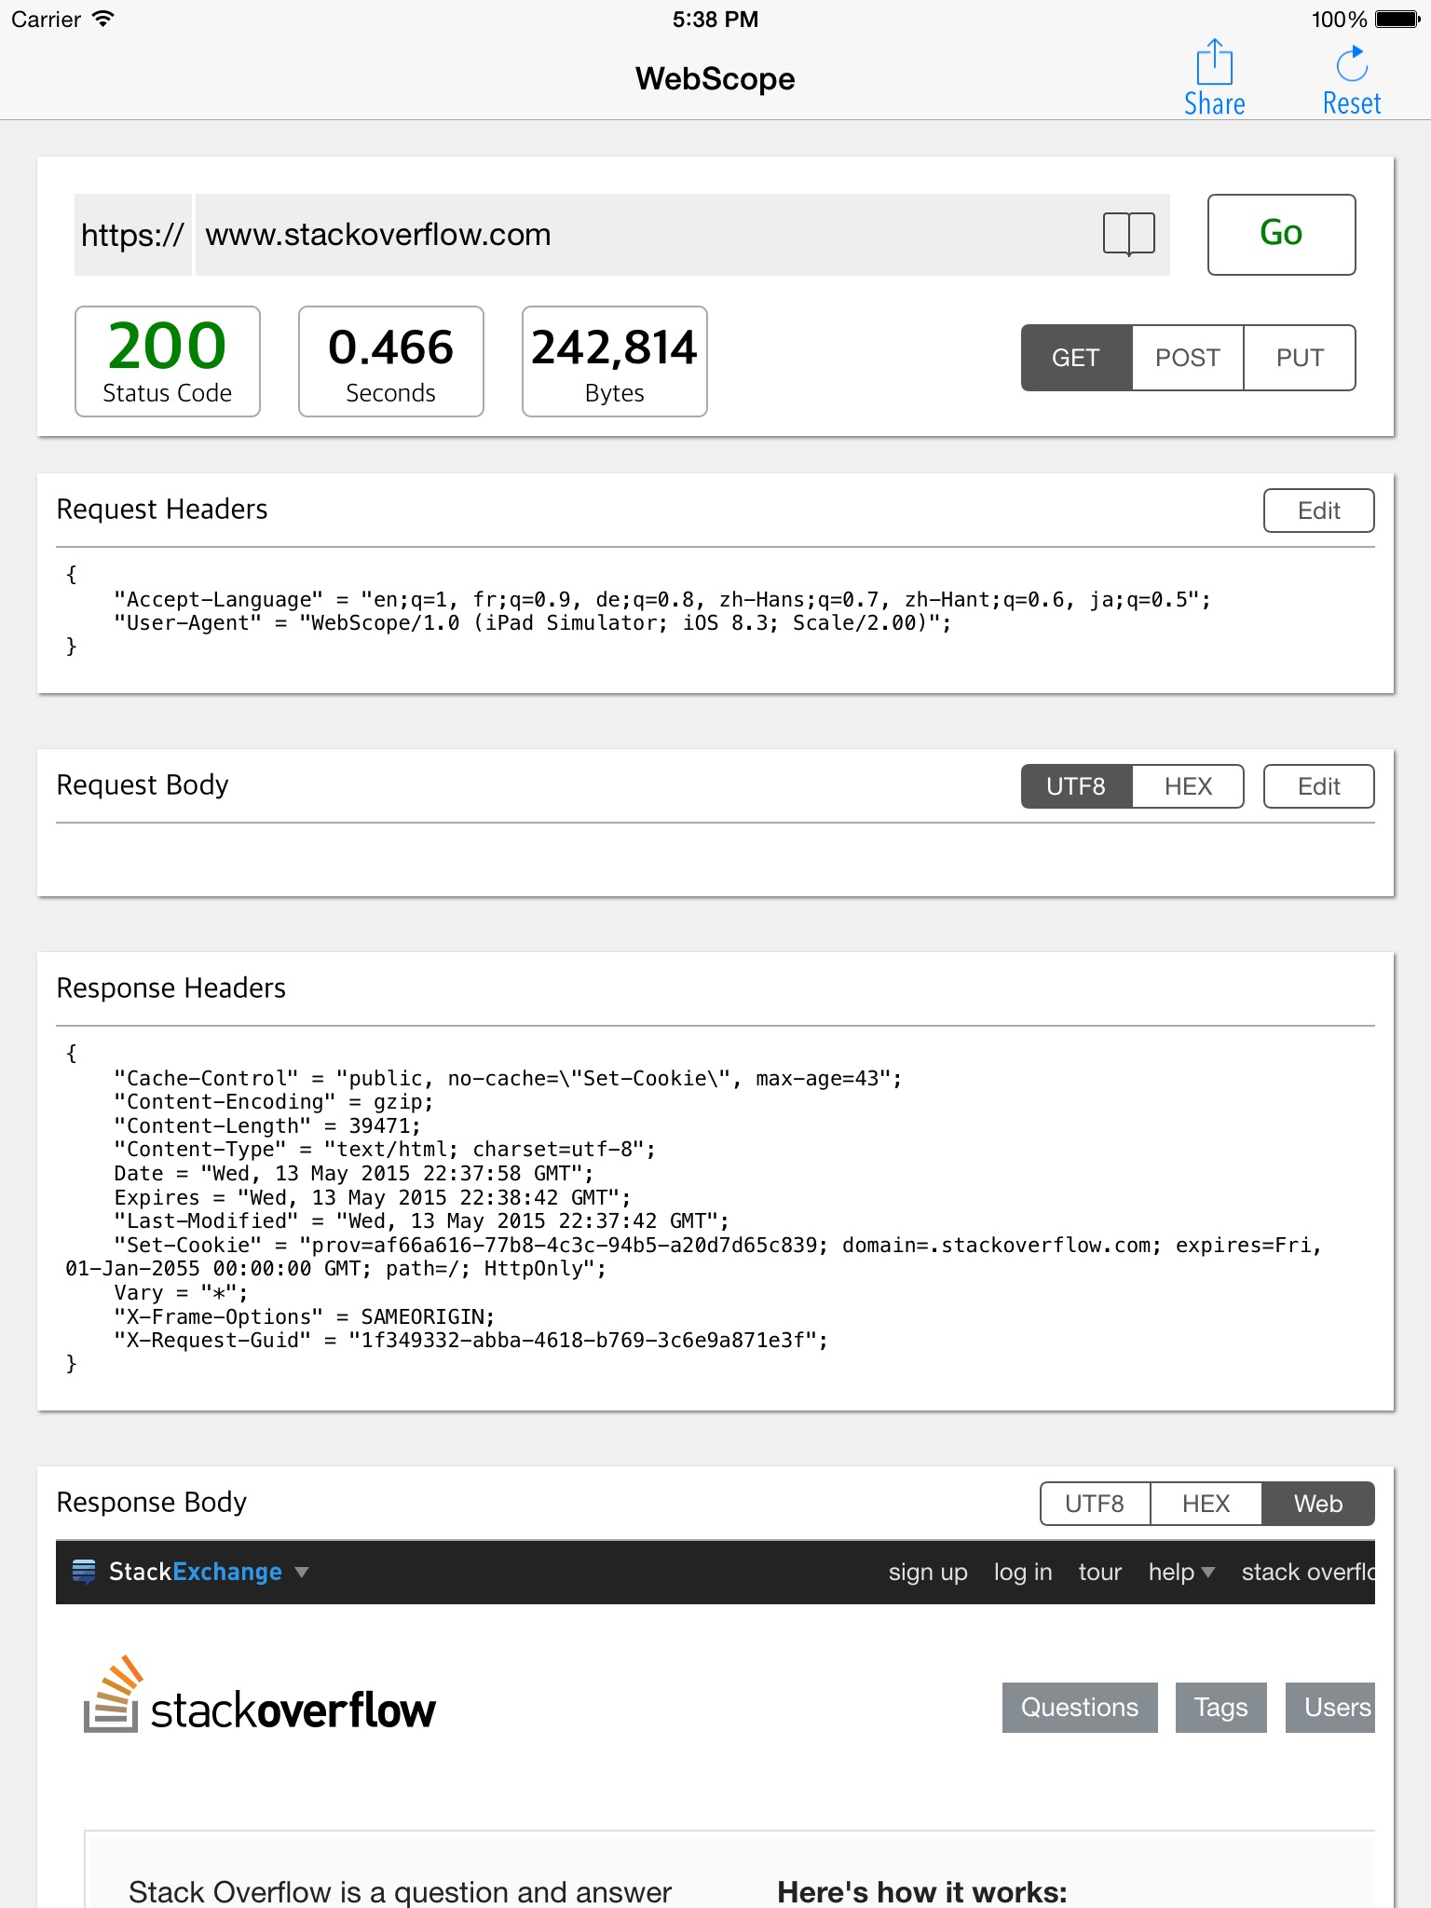This screenshot has height=1908, width=1431.
Task: Tap the X-Frame-Options SAMEORIGIN line
Action: [305, 1317]
